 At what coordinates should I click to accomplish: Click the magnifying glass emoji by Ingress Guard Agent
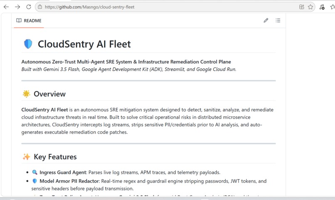[34, 172]
